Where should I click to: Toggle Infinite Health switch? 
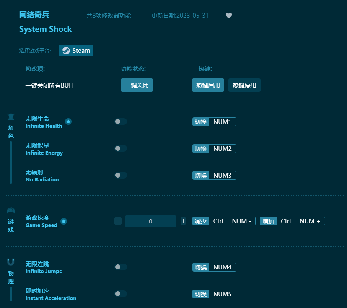pyautogui.click(x=121, y=122)
